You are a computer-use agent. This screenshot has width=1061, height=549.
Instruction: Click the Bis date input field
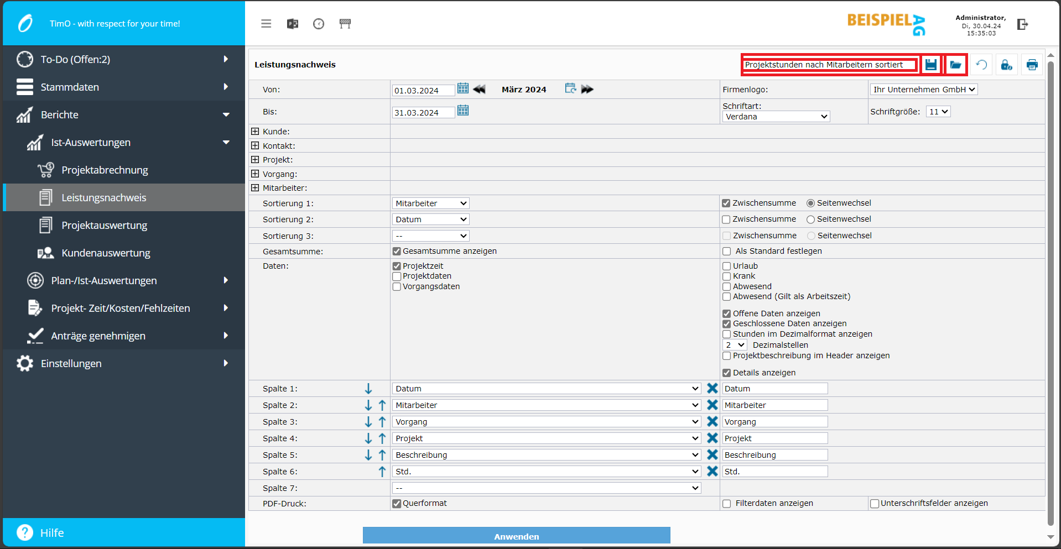[x=423, y=113]
